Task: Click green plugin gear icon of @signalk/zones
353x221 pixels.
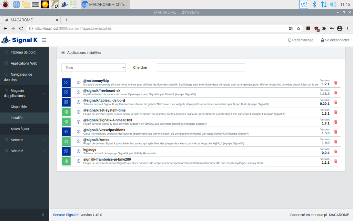Action: [x=66, y=141]
